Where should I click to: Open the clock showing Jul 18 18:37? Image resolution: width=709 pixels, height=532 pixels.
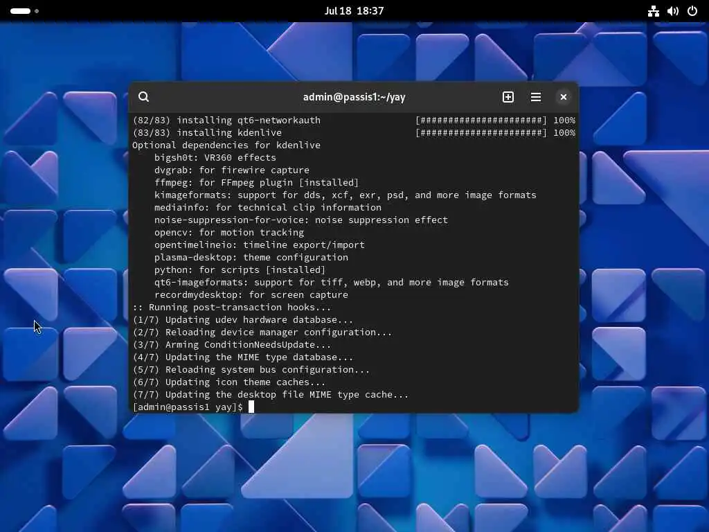[354, 11]
